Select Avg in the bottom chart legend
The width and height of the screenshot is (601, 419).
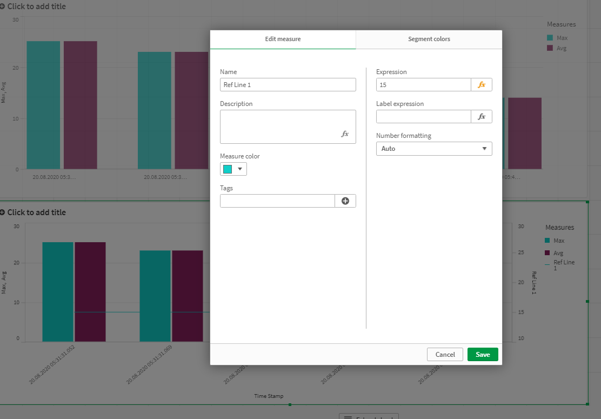pyautogui.click(x=557, y=252)
